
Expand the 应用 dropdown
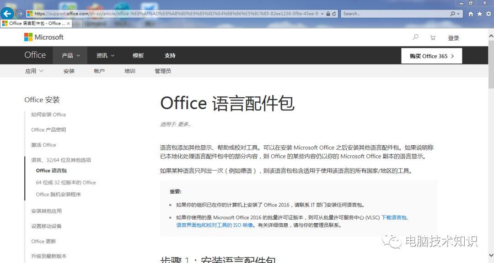[x=34, y=71]
